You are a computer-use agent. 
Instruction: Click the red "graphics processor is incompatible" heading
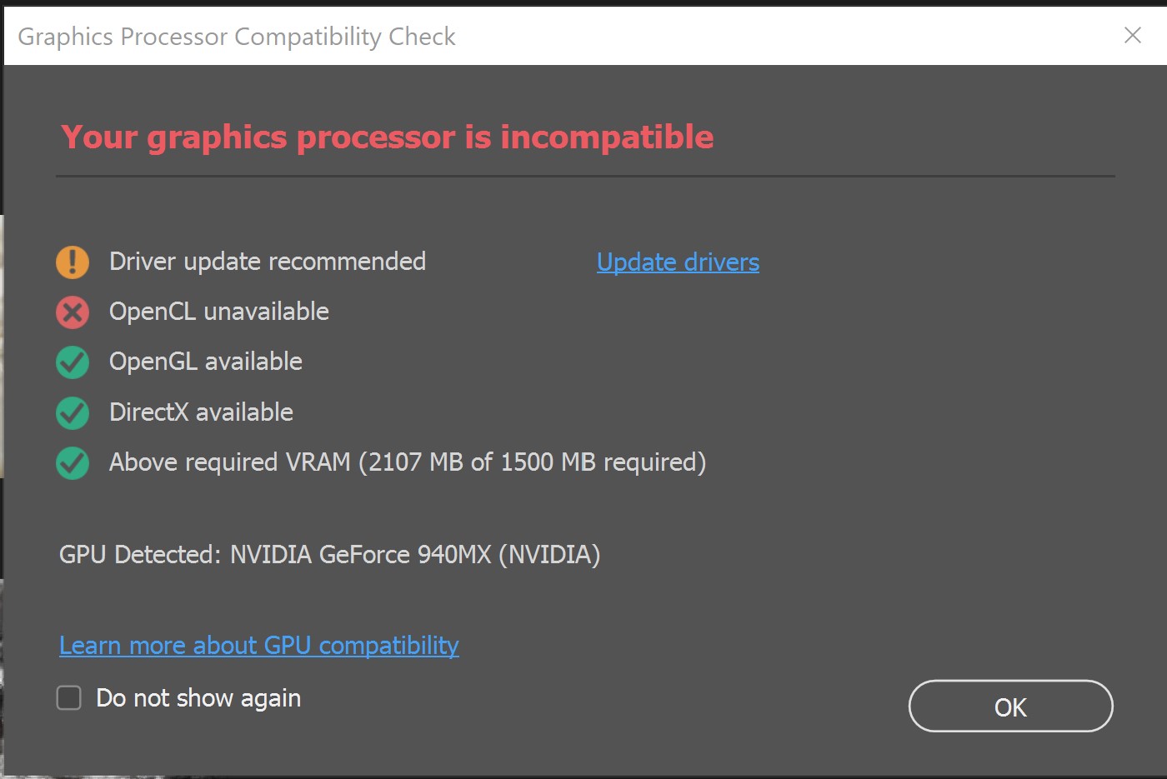[388, 137]
